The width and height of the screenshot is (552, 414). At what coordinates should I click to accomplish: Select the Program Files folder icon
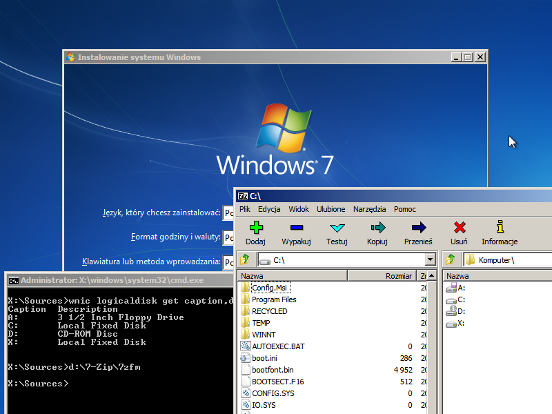(x=246, y=299)
